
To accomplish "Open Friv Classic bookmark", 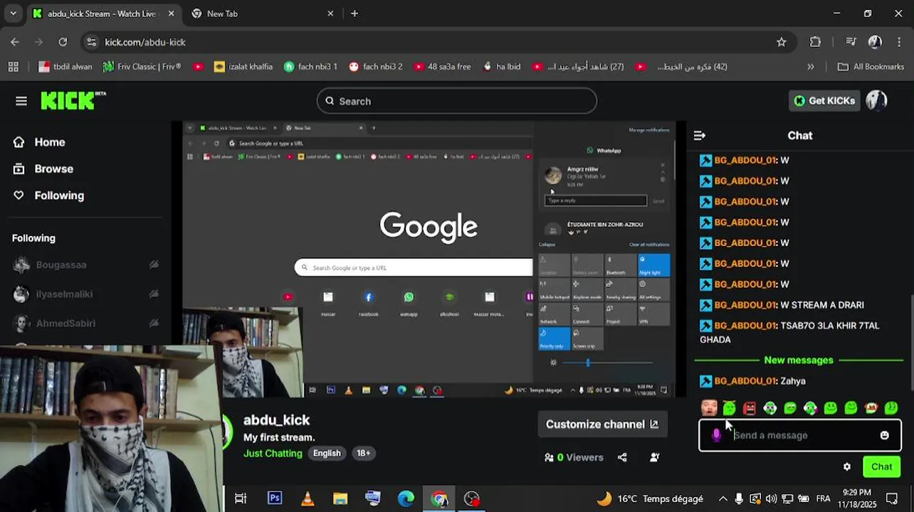I will click(142, 67).
